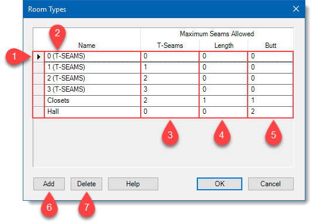Click the Delete button
Screen dimensions: 320x223
pos(86,184)
